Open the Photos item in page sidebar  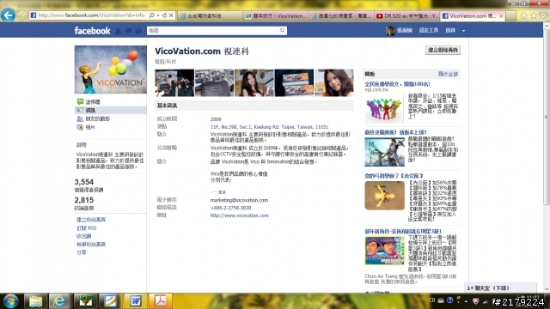[x=111, y=127]
